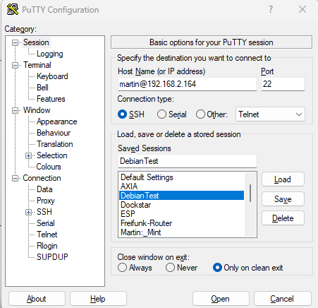The image size is (318, 308).
Task: Click the About button
Action: [x=37, y=299]
